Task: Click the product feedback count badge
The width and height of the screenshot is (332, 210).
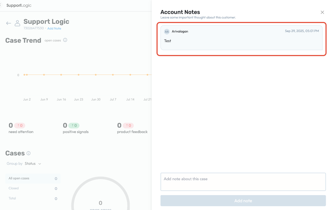Action: pos(128,125)
